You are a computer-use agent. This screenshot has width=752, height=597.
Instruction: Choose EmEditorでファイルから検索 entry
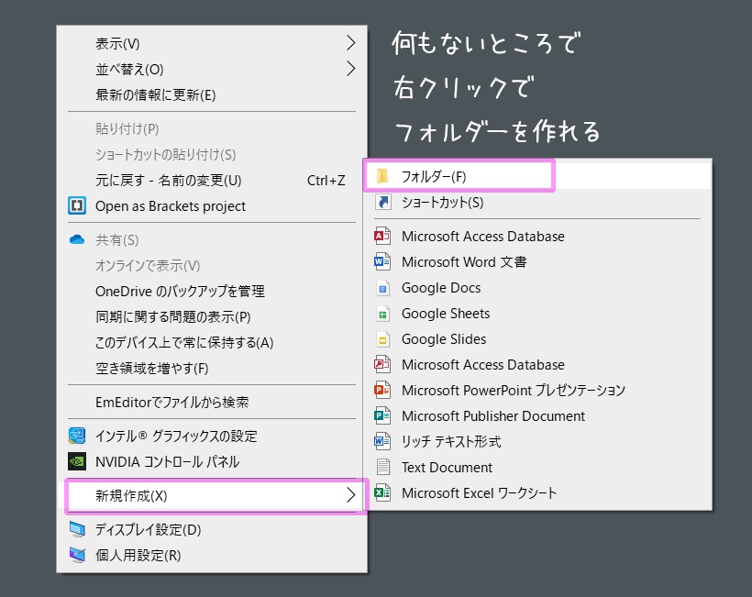tap(212, 402)
